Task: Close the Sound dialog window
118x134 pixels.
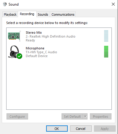Action: (x=113, y=4)
